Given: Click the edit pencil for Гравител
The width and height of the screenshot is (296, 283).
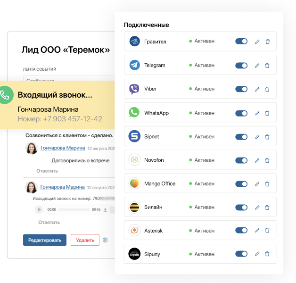Looking at the screenshot, I should pyautogui.click(x=257, y=42).
